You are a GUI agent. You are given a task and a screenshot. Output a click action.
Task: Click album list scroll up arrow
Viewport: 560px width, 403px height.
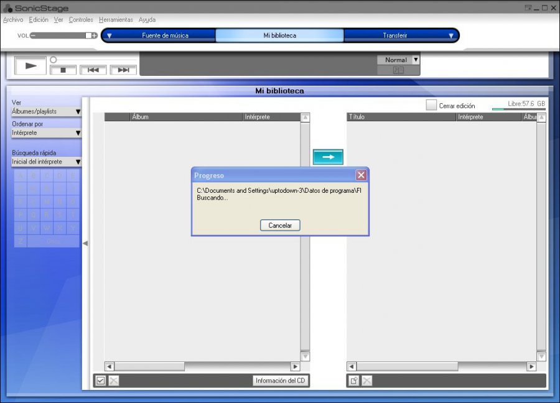[305, 117]
